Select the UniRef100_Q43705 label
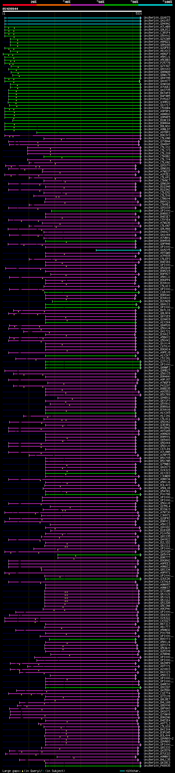The image size is (175, 773). click(x=157, y=90)
